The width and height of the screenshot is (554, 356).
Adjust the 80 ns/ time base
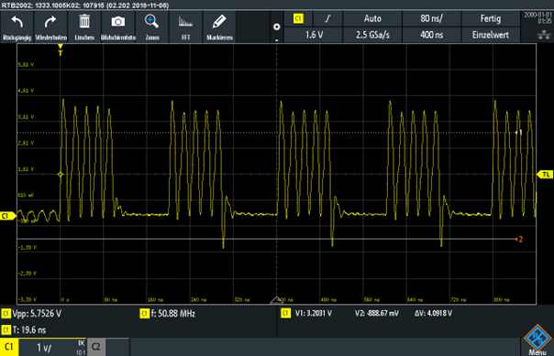point(431,18)
